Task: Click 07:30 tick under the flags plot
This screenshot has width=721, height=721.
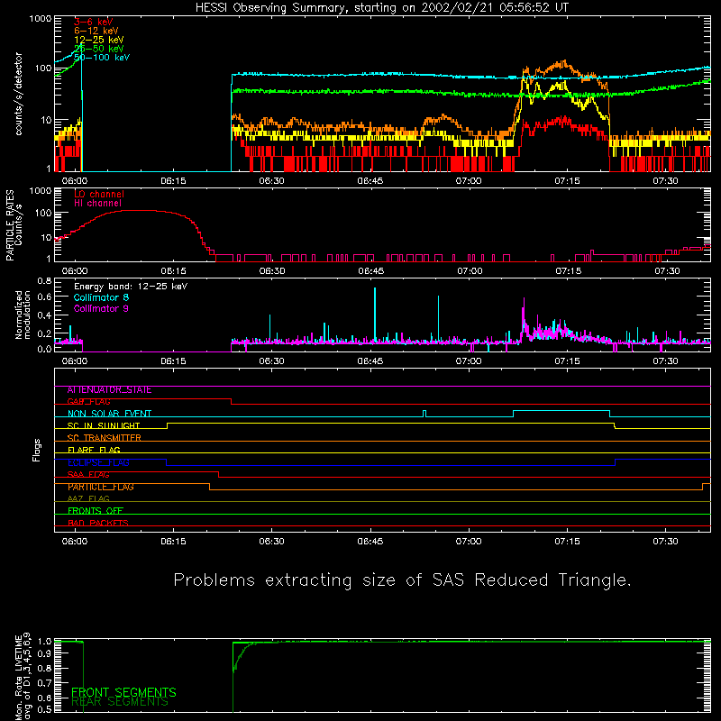Action: [x=665, y=542]
